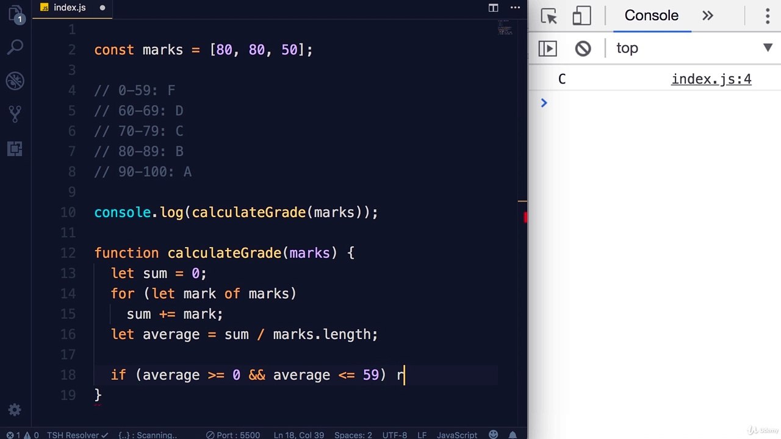Click the unsaved dot on the index.js tab

[102, 8]
